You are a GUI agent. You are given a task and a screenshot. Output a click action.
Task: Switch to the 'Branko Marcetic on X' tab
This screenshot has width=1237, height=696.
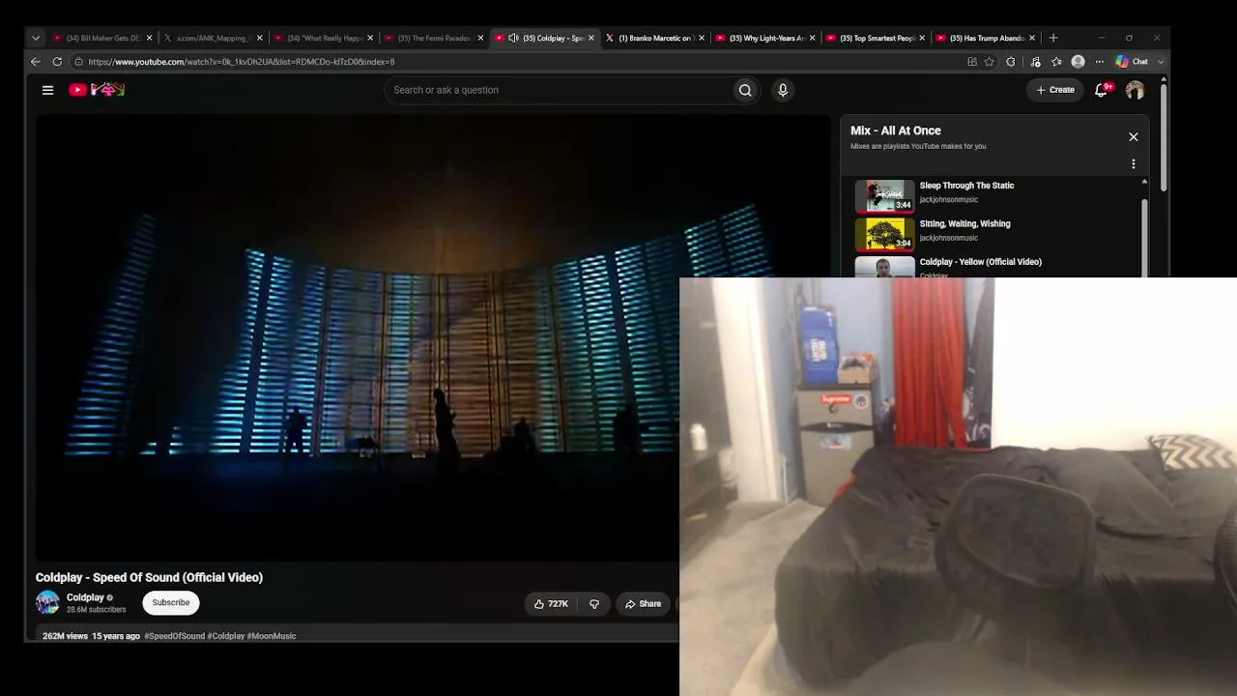653,39
